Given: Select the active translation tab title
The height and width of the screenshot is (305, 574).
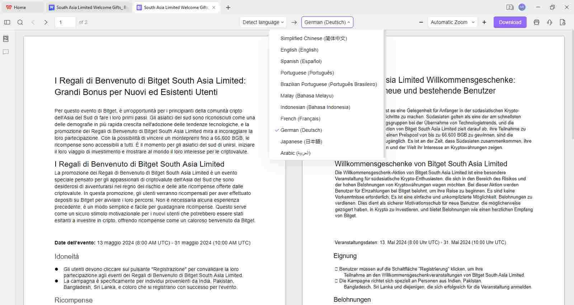Looking at the screenshot, I should tap(176, 7).
